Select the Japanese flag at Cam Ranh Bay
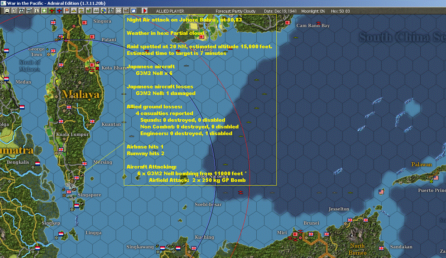The height and width of the screenshot is (258, 446). coord(287,22)
